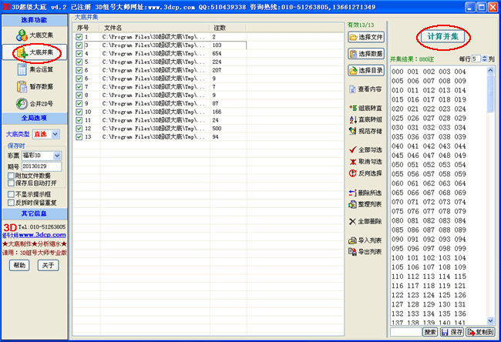
Task: Select the 集合运算 set operation tool
Action: coord(35,69)
